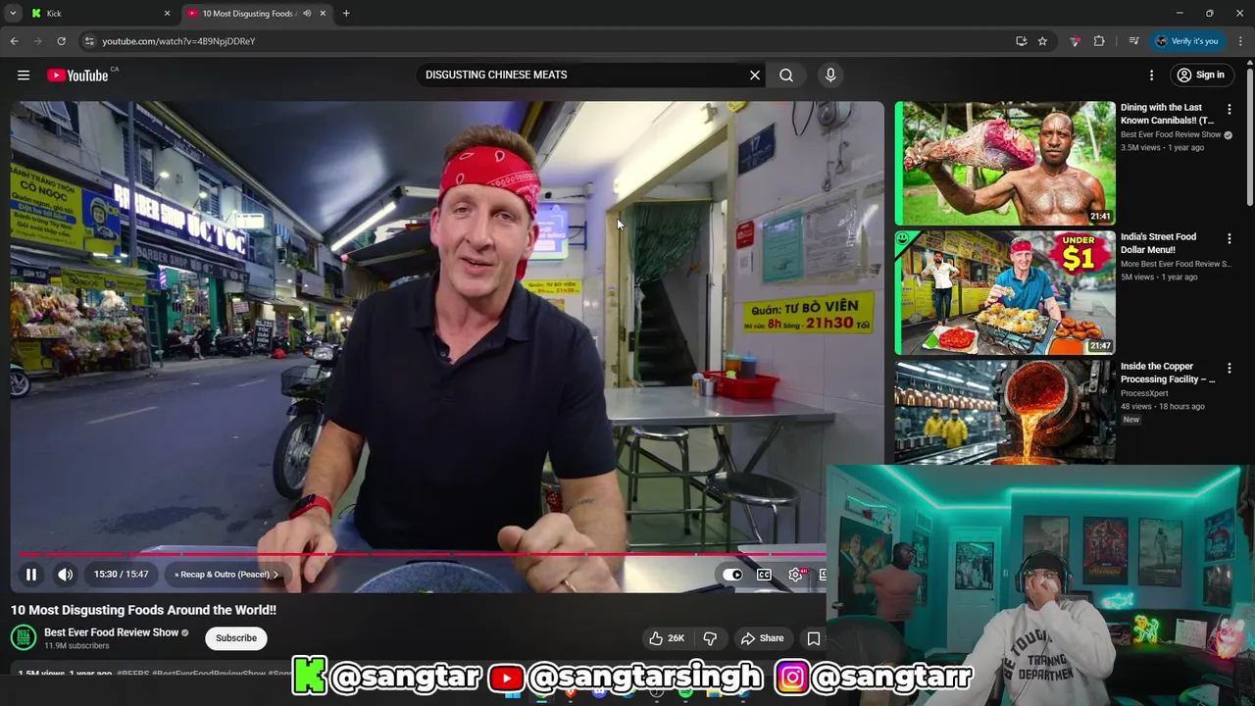
Task: Click the New badge on Copper video
Action: [x=1131, y=420]
